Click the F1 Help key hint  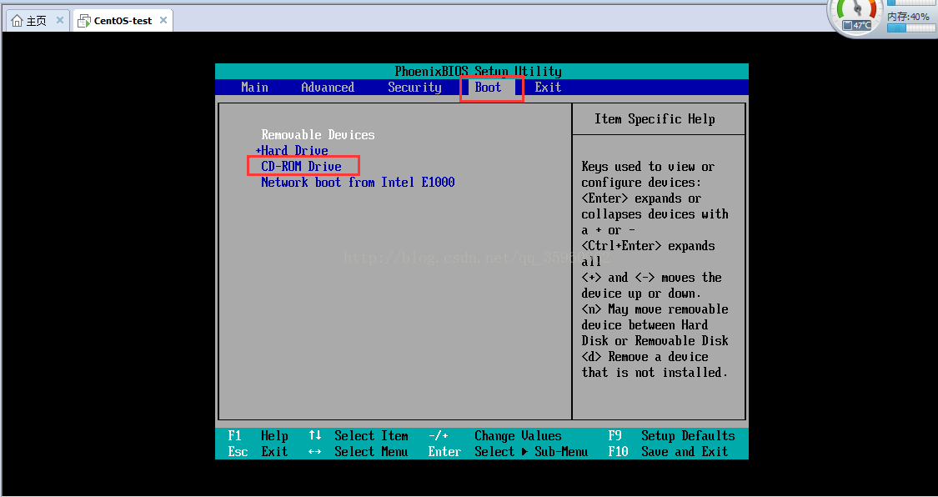258,436
